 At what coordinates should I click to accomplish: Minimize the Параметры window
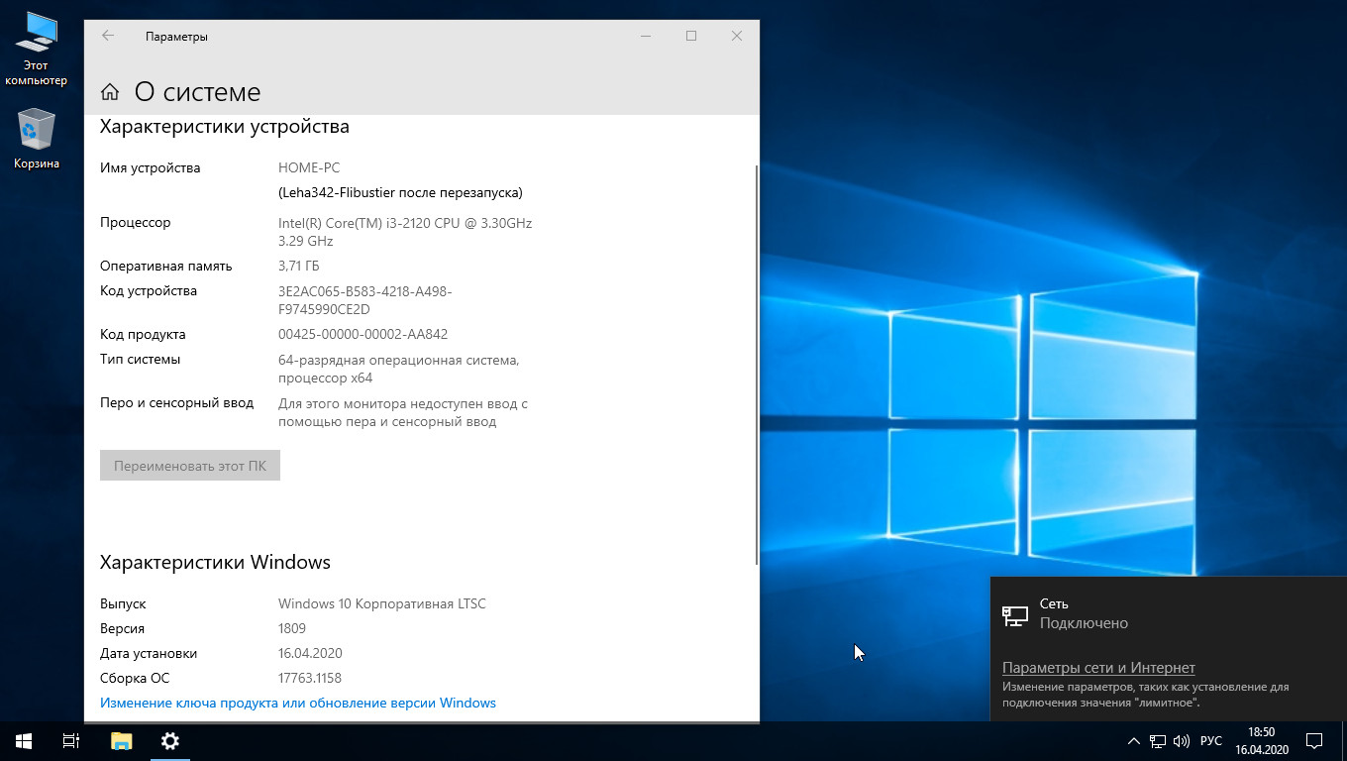[646, 36]
